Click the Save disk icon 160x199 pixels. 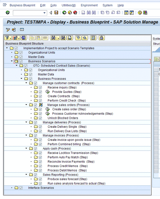click(56, 13)
